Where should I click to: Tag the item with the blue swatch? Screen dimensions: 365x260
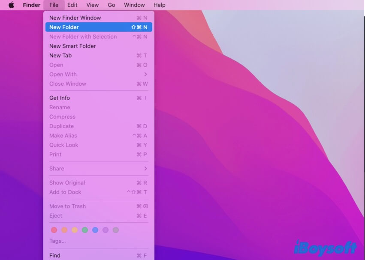(95, 230)
